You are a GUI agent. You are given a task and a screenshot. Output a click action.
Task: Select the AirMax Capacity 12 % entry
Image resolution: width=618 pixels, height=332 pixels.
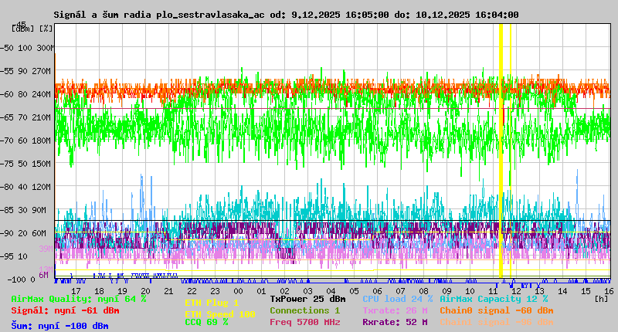pos(494,299)
